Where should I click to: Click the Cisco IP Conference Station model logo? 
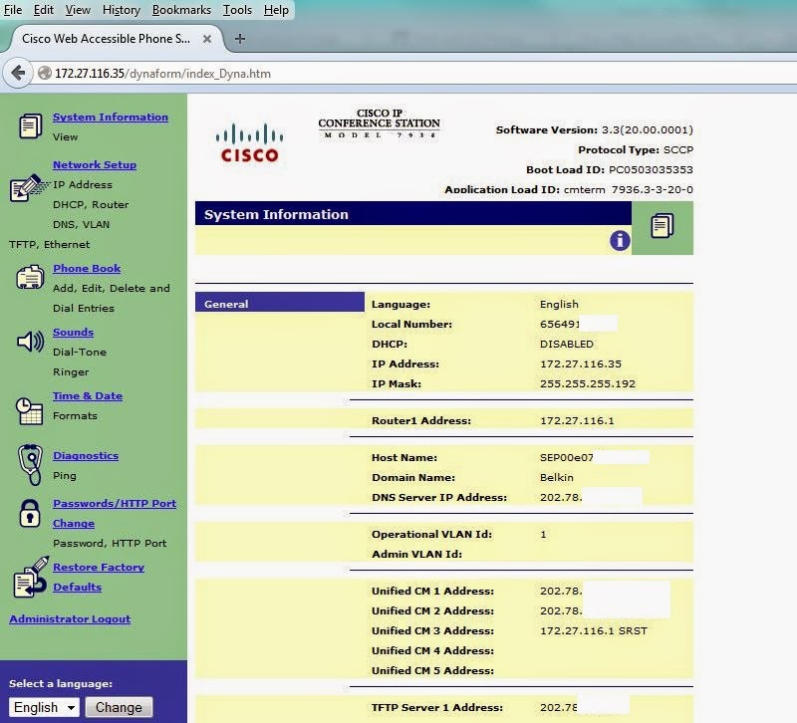(380, 123)
